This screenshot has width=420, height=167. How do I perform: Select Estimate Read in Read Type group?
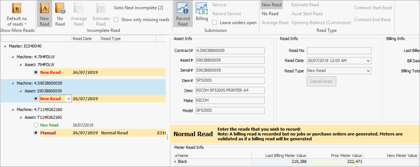point(305,5)
